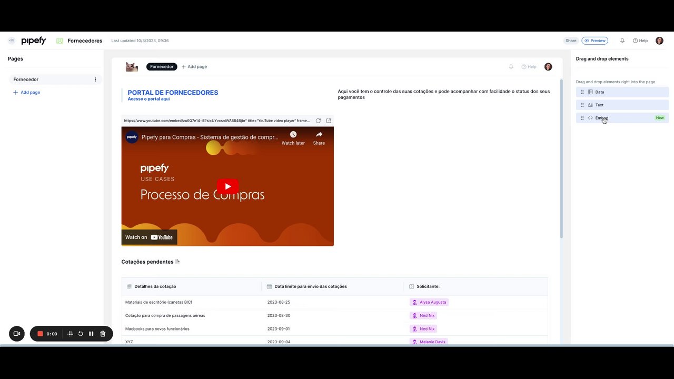Pause the screen recording
Viewport: 674px width, 379px height.
click(91, 334)
